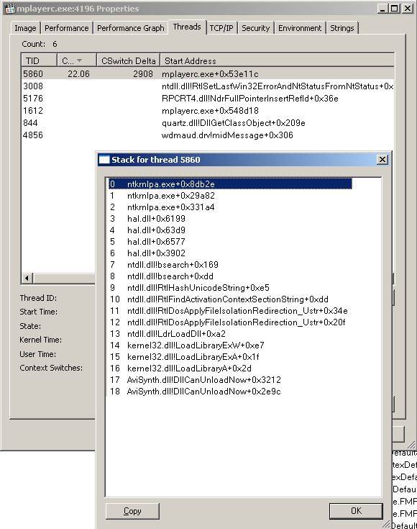Image resolution: width=417 pixels, height=529 pixels.
Task: Open the Performance tab
Action: coord(66,28)
